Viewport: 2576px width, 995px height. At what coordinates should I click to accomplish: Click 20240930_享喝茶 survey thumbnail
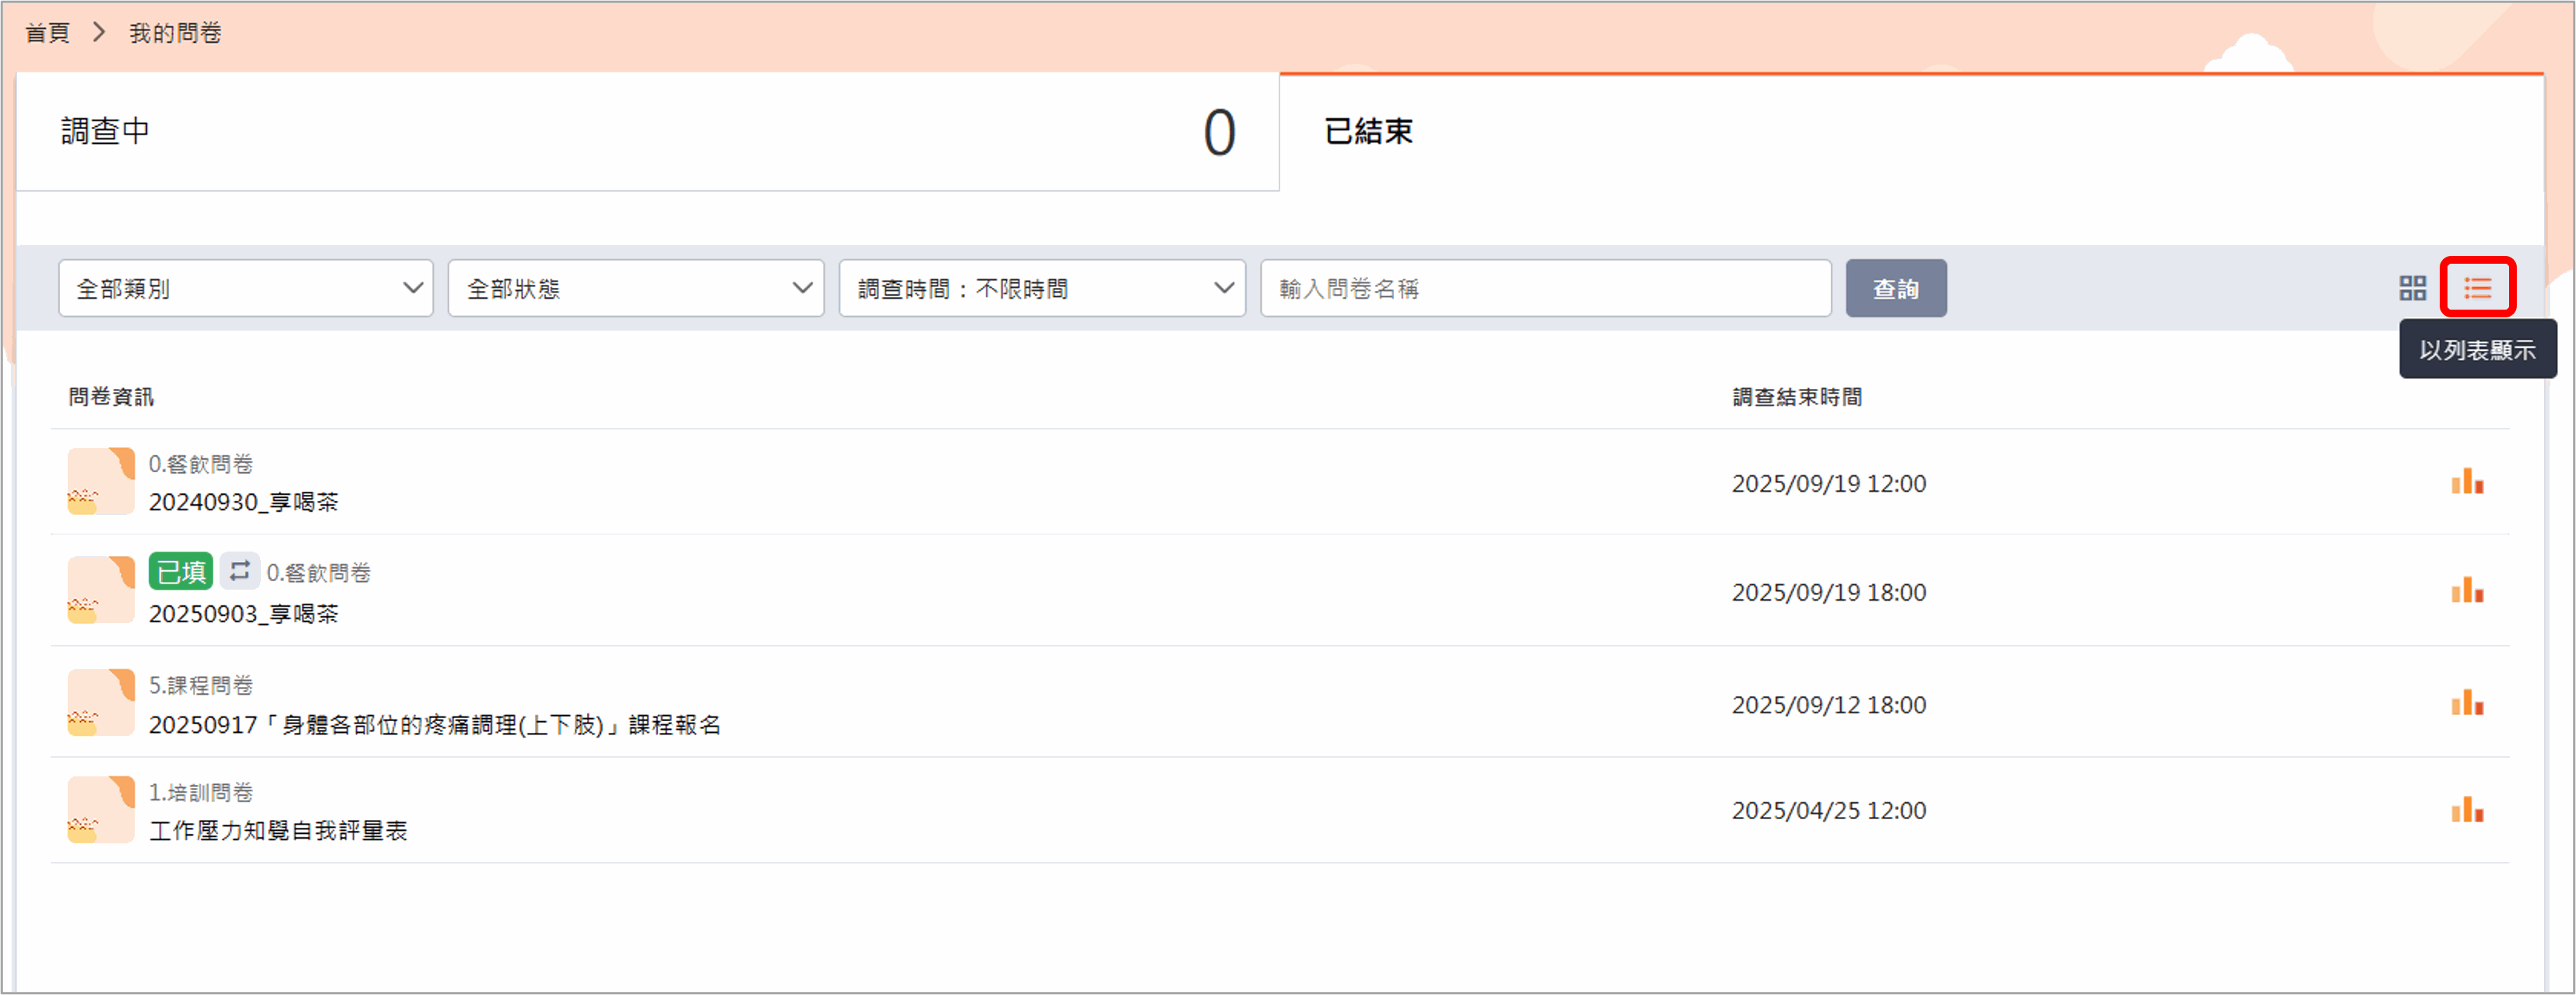[101, 482]
